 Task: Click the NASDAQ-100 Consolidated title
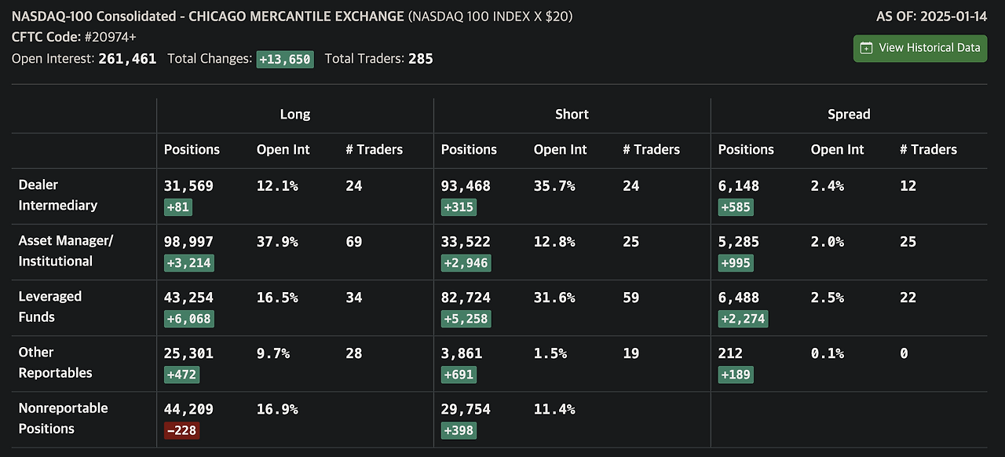[94, 16]
